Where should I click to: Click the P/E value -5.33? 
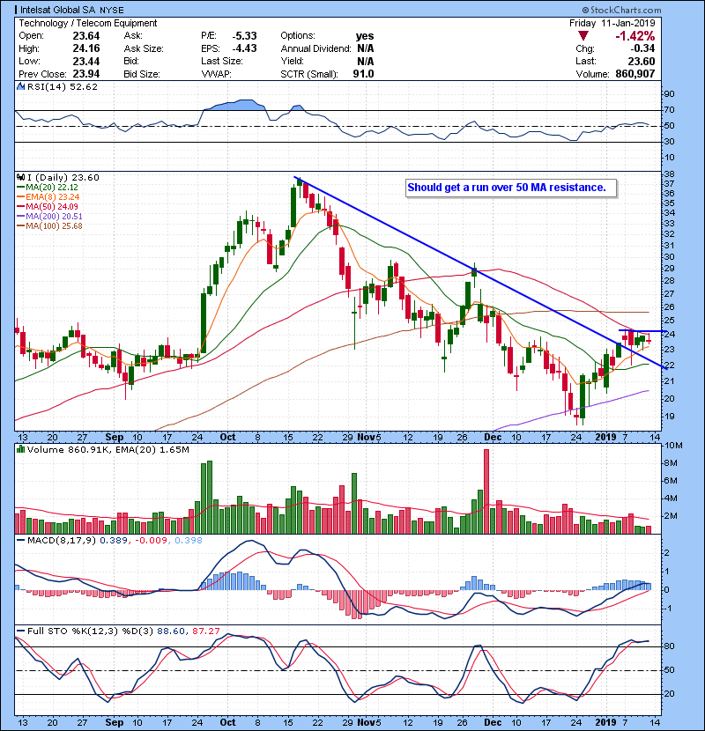point(244,36)
